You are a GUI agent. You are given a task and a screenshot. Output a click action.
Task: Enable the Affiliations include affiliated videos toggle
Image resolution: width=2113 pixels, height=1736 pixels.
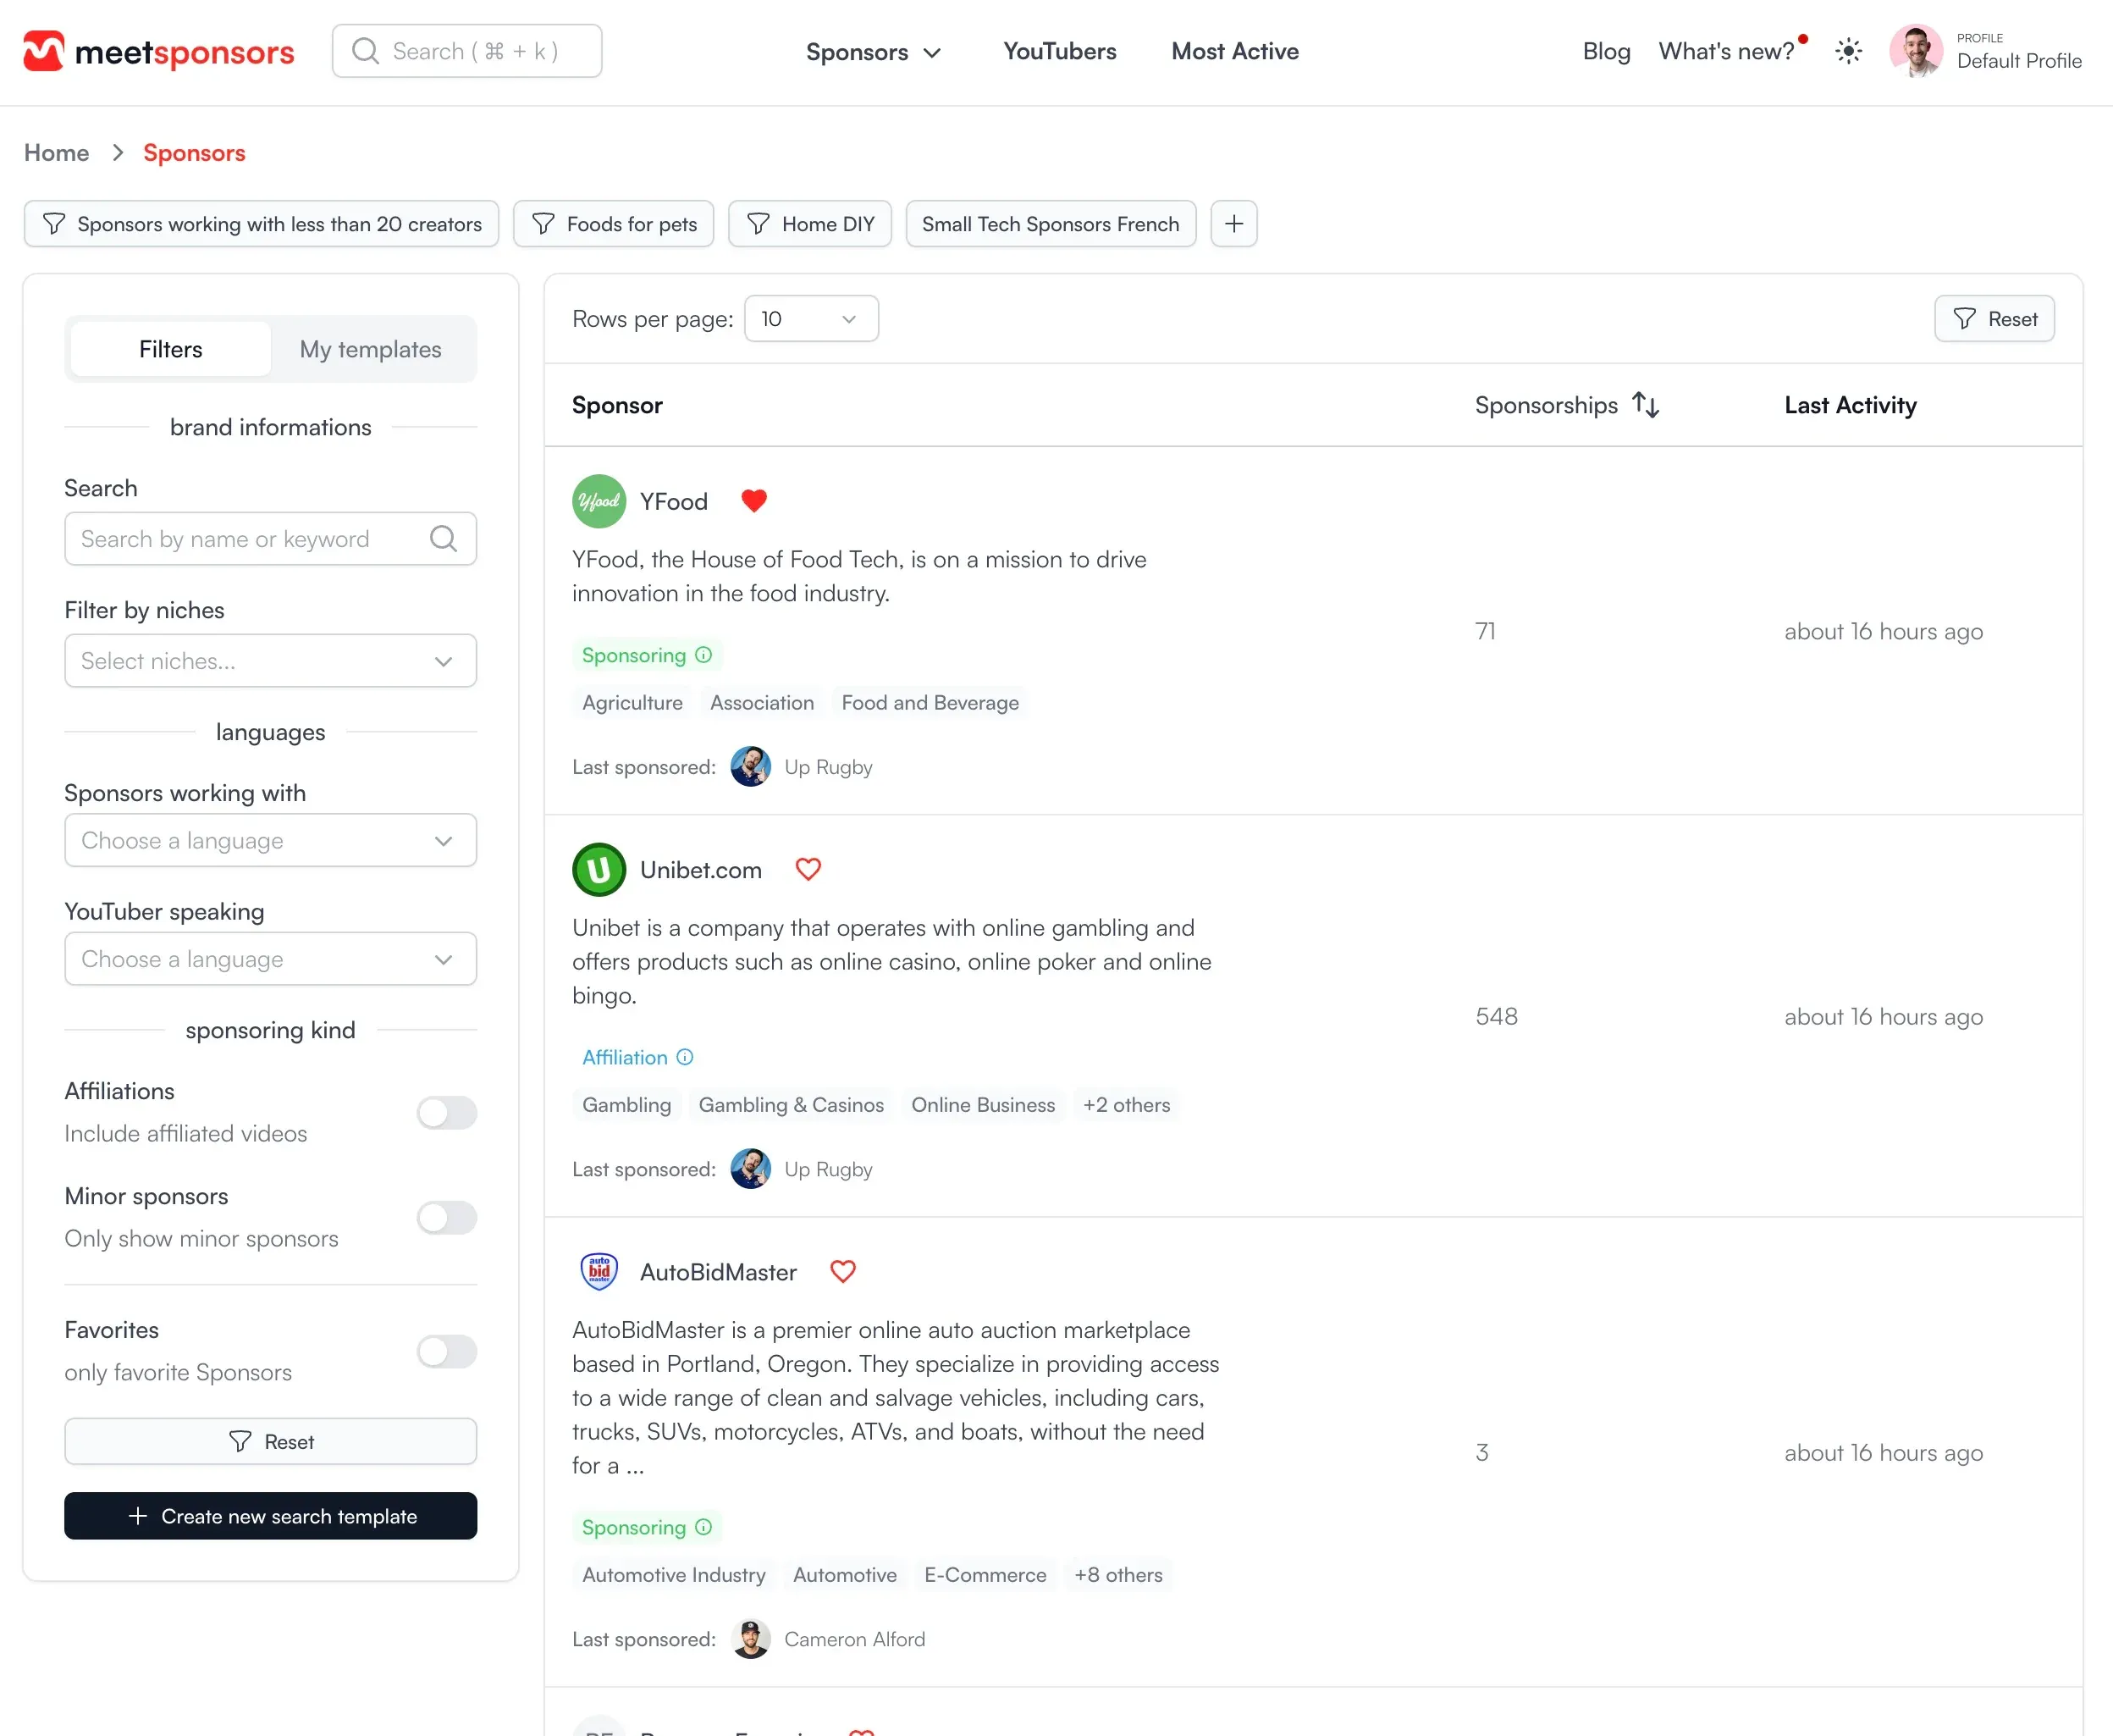click(447, 1113)
